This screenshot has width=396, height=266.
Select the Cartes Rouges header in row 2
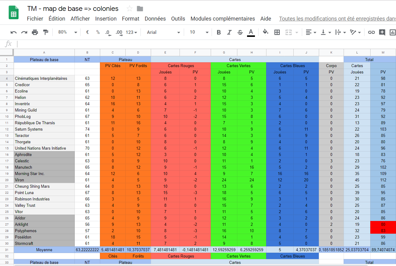click(181, 66)
